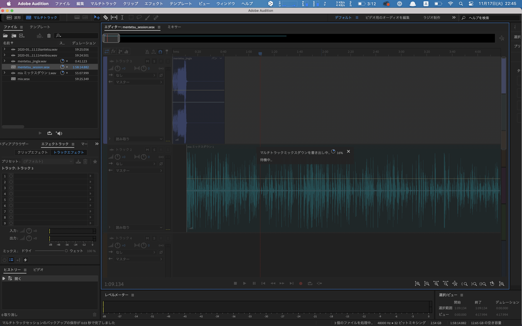522x326 pixels.
Task: Open the エフェクト menu
Action: coord(154,4)
